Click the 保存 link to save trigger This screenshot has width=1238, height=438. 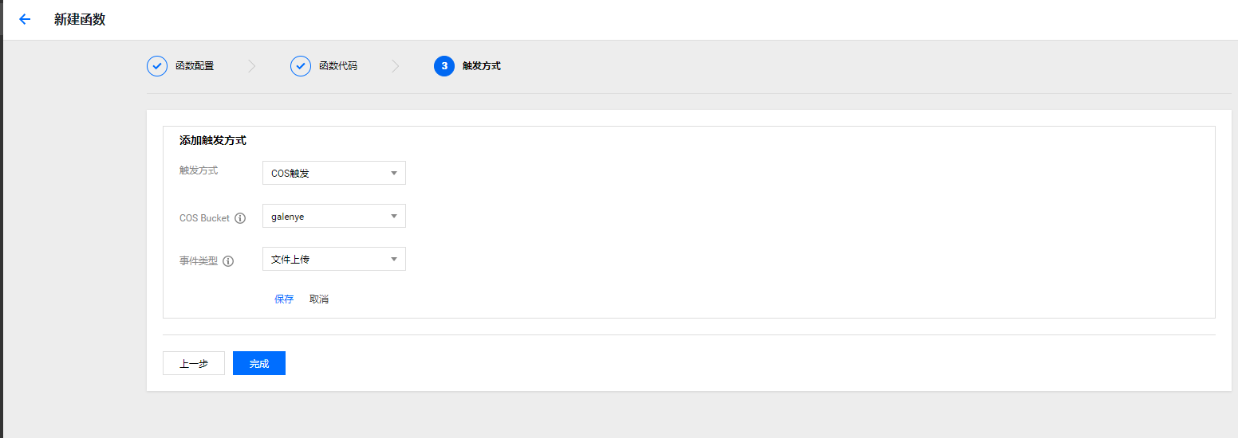pos(284,299)
